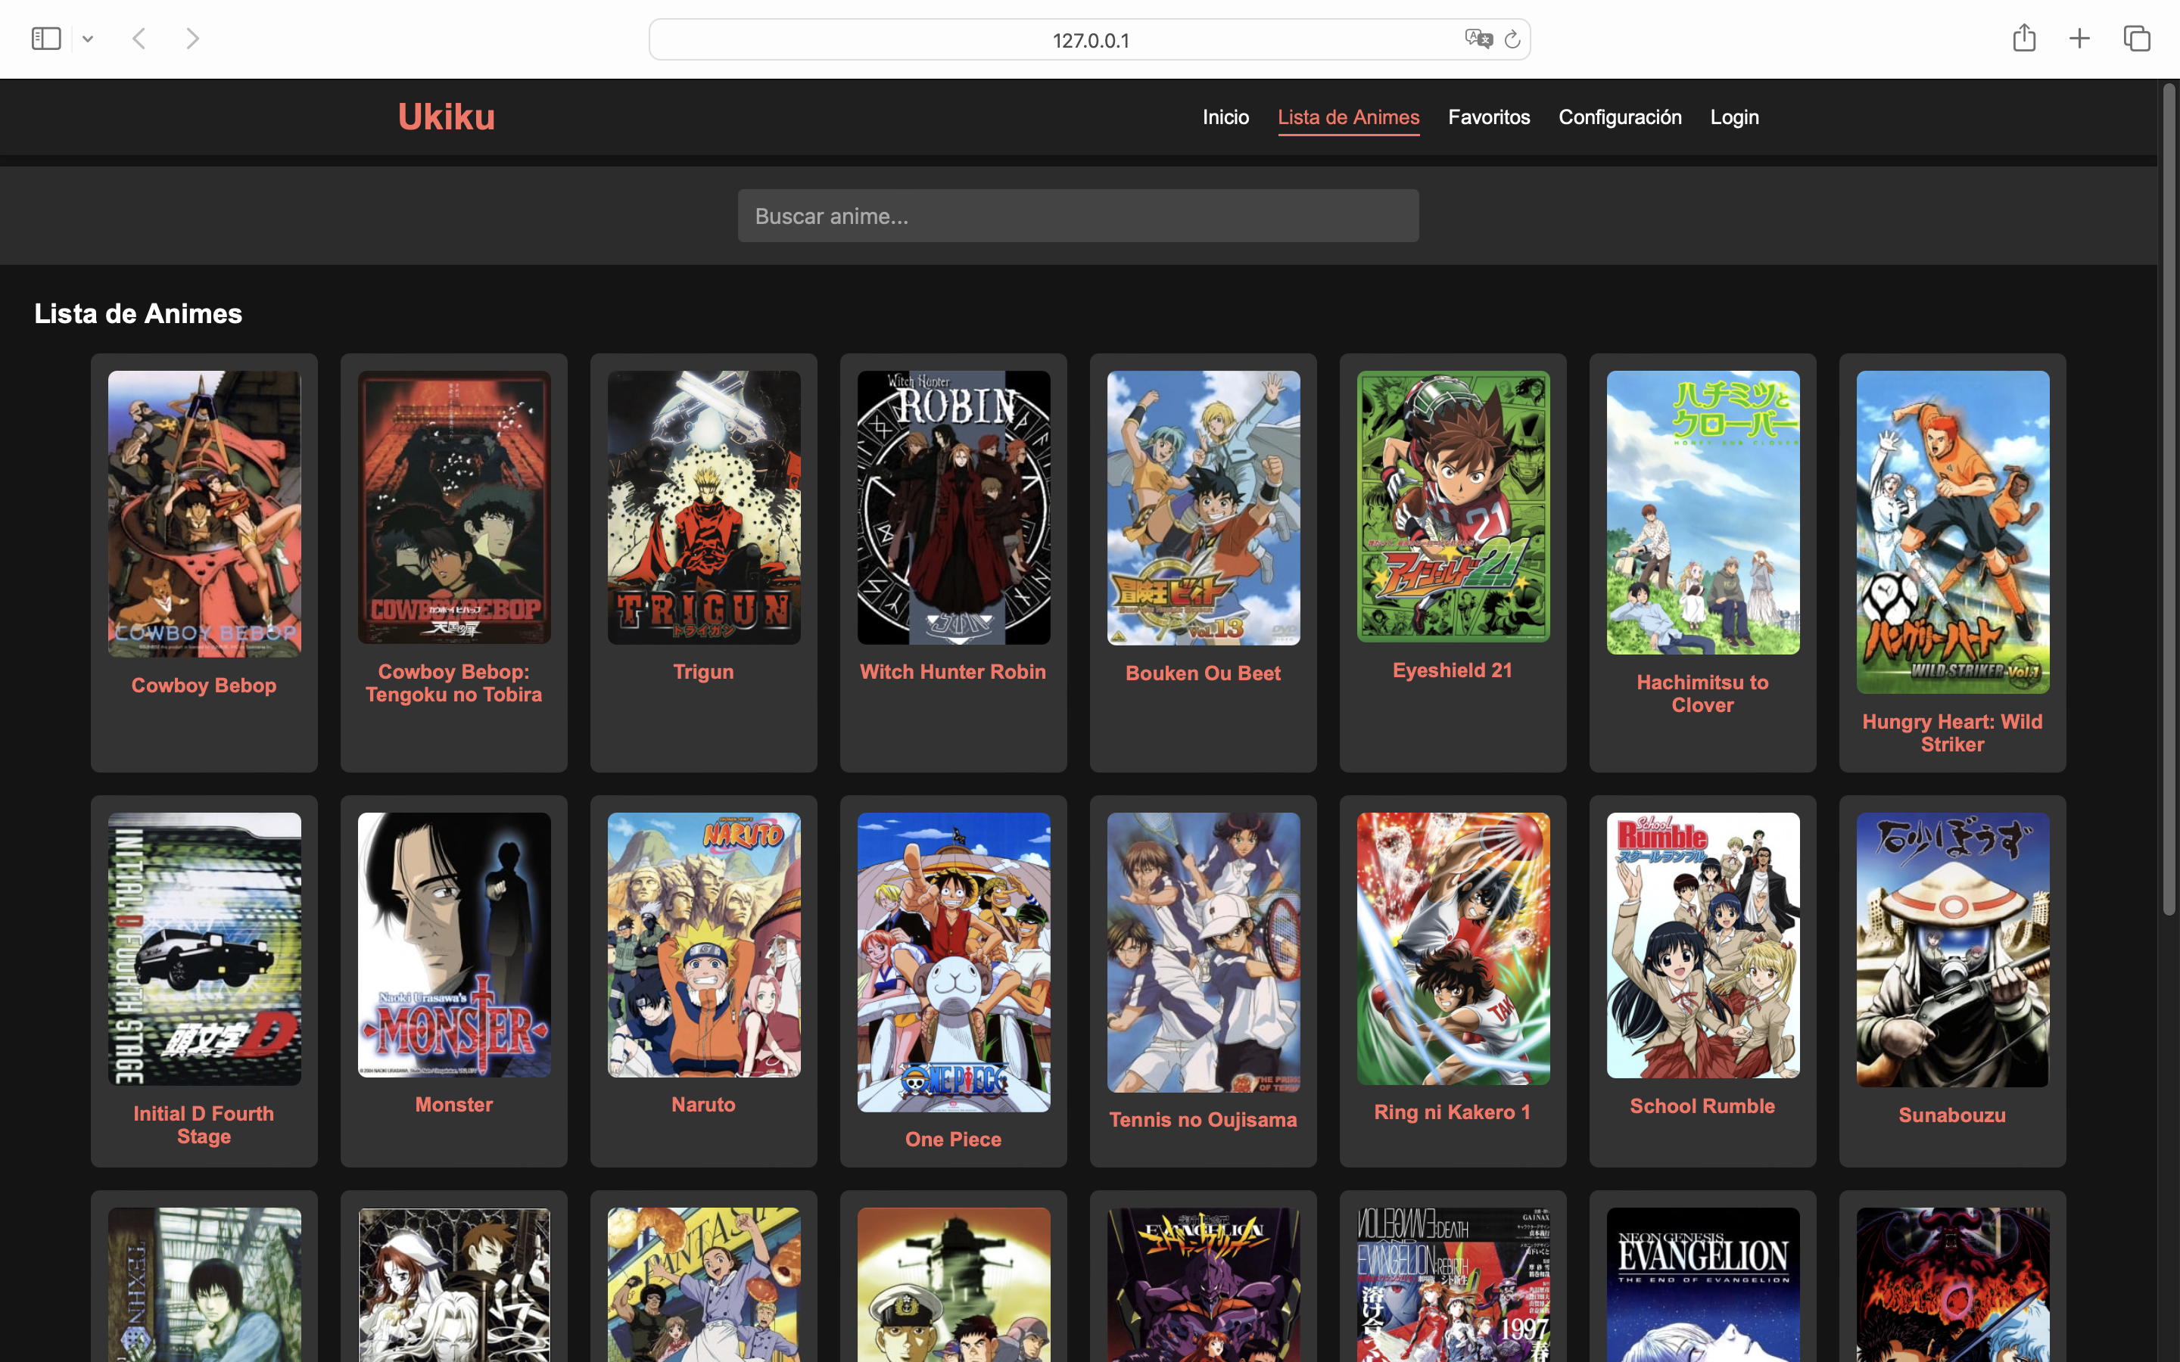The height and width of the screenshot is (1362, 2180).
Task: Open the Configuración nav item
Action: pyautogui.click(x=1620, y=117)
